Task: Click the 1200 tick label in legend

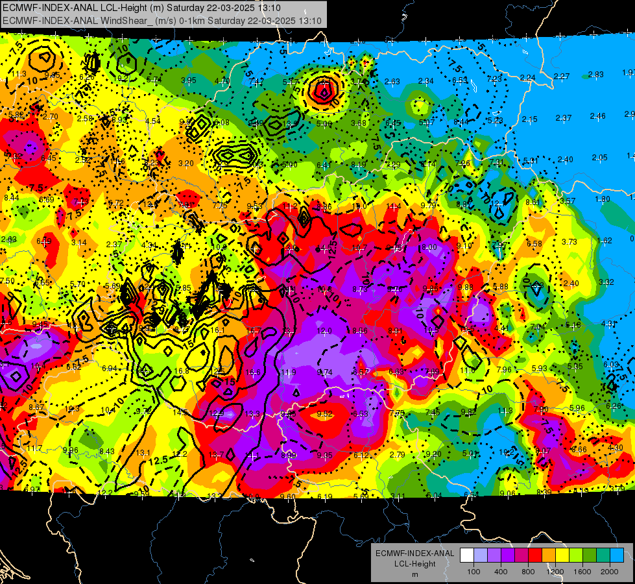Action: [555, 572]
